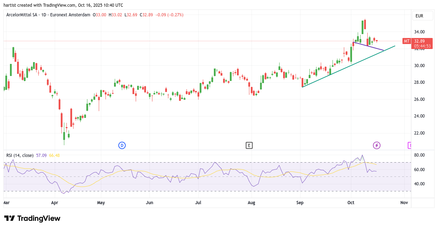
Task: Click the TradingView logo
Action: pos(32,218)
